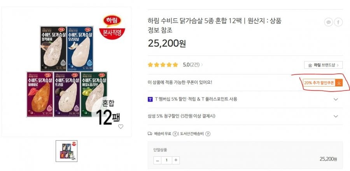
Task: Click the KakaoTalk share icon
Action: [328, 22]
